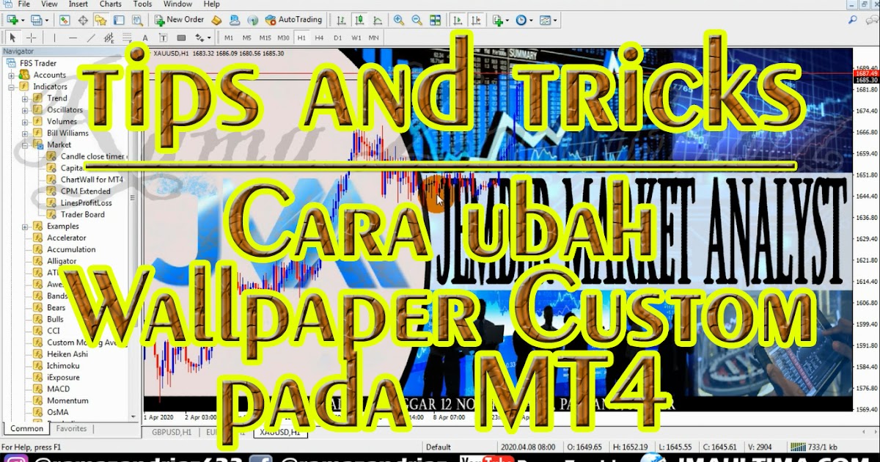Image resolution: width=880 pixels, height=462 pixels.
Task: Open the MQL5 community person icon
Action: click(234, 20)
